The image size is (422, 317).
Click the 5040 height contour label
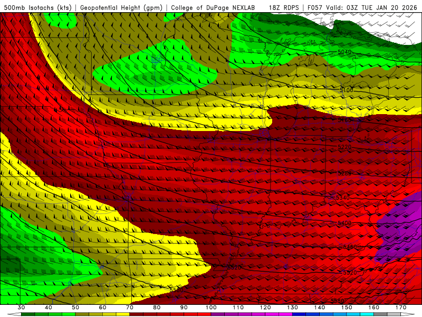click(x=344, y=52)
